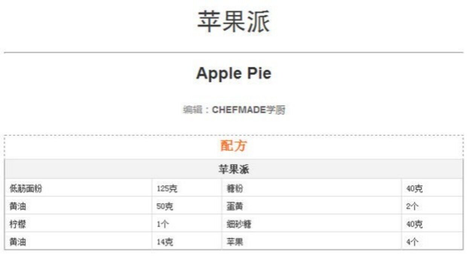Click the gray 苹果派 table header row
The image size is (467, 263).
[x=233, y=170]
